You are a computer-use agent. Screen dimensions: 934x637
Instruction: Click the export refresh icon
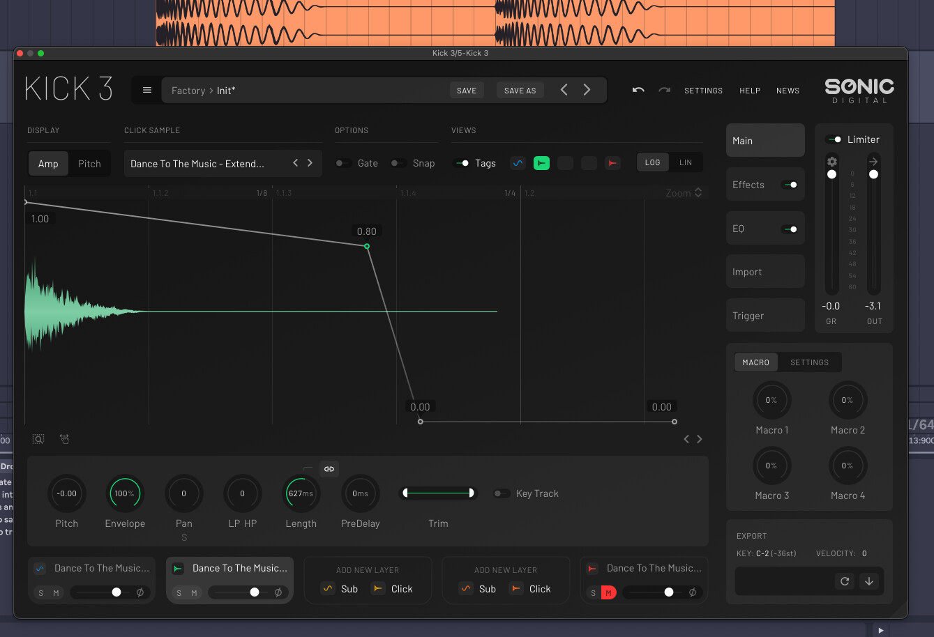845,581
